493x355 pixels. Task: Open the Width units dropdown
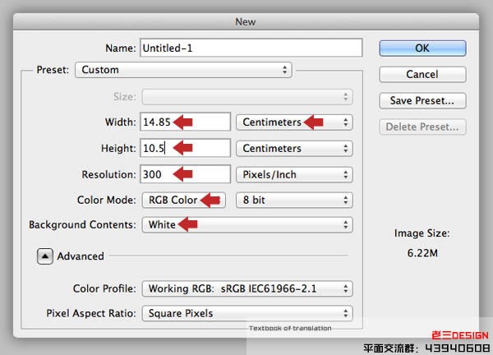click(x=293, y=122)
